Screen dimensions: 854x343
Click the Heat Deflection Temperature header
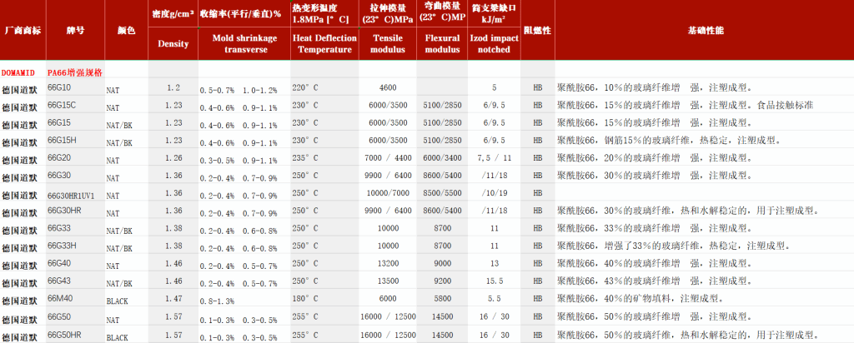[x=324, y=44]
